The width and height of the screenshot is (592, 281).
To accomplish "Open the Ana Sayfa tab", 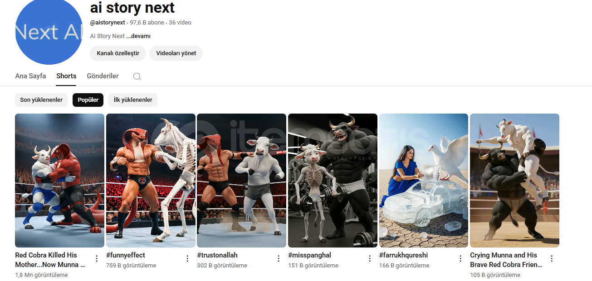I will 30,76.
